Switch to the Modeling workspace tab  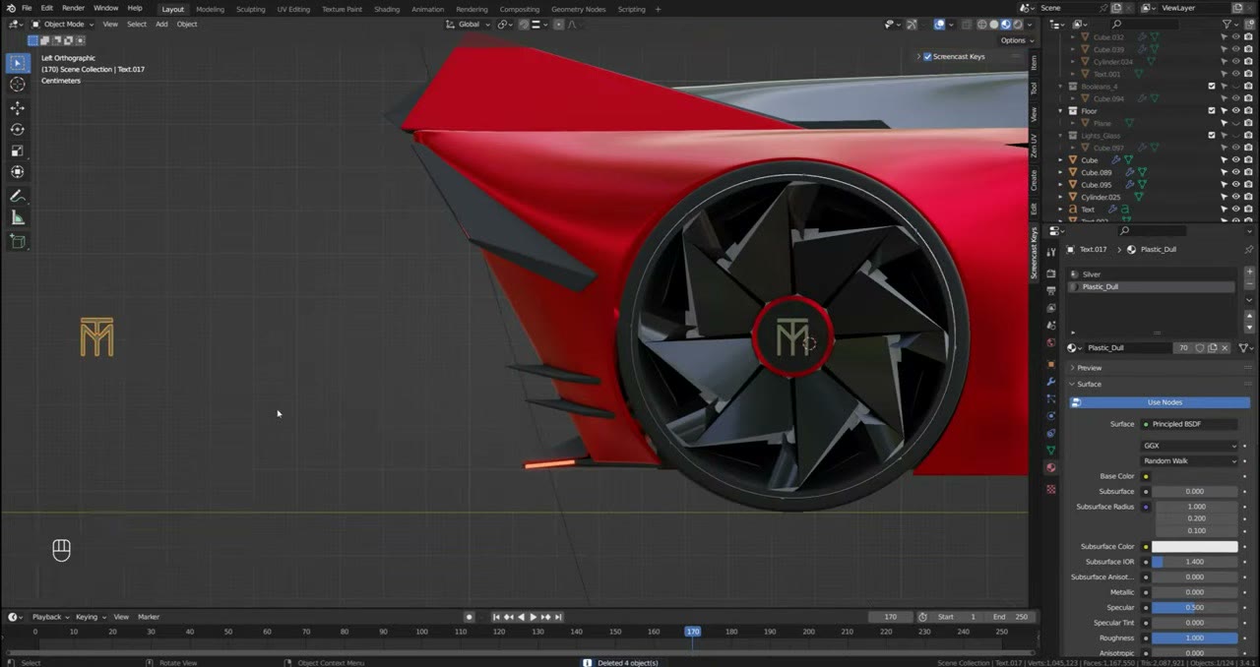(210, 9)
